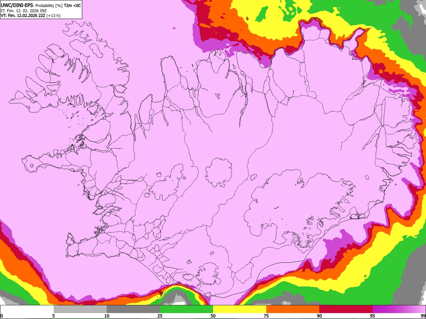Click the 'VT: Fim. 12.02.2026 22Z' line
The image size is (426, 319).
tap(23, 16)
